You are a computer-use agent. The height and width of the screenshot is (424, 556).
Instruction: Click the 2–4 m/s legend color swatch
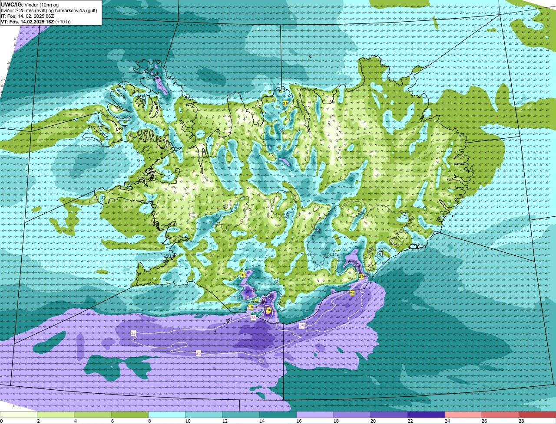56,414
